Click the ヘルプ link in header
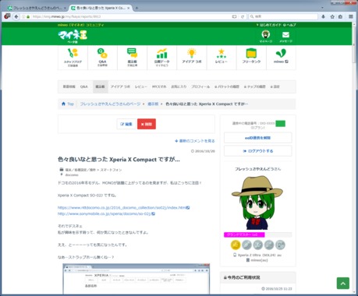The image size is (358, 296). point(289,25)
